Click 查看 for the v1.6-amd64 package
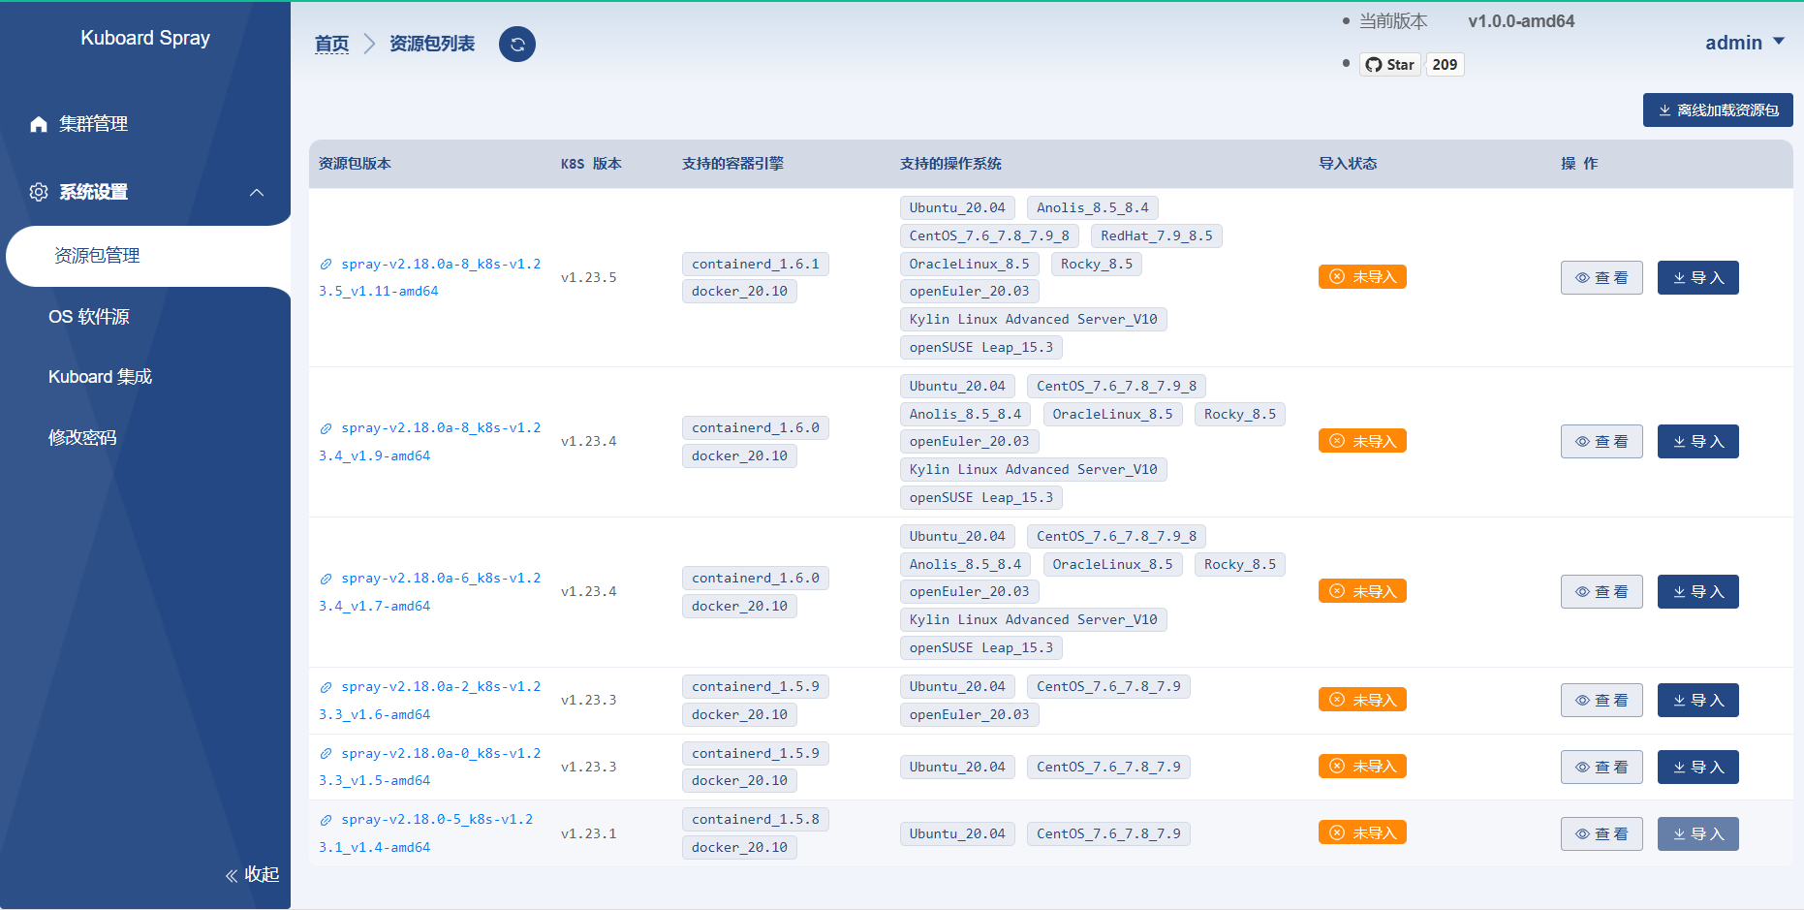 (1602, 701)
